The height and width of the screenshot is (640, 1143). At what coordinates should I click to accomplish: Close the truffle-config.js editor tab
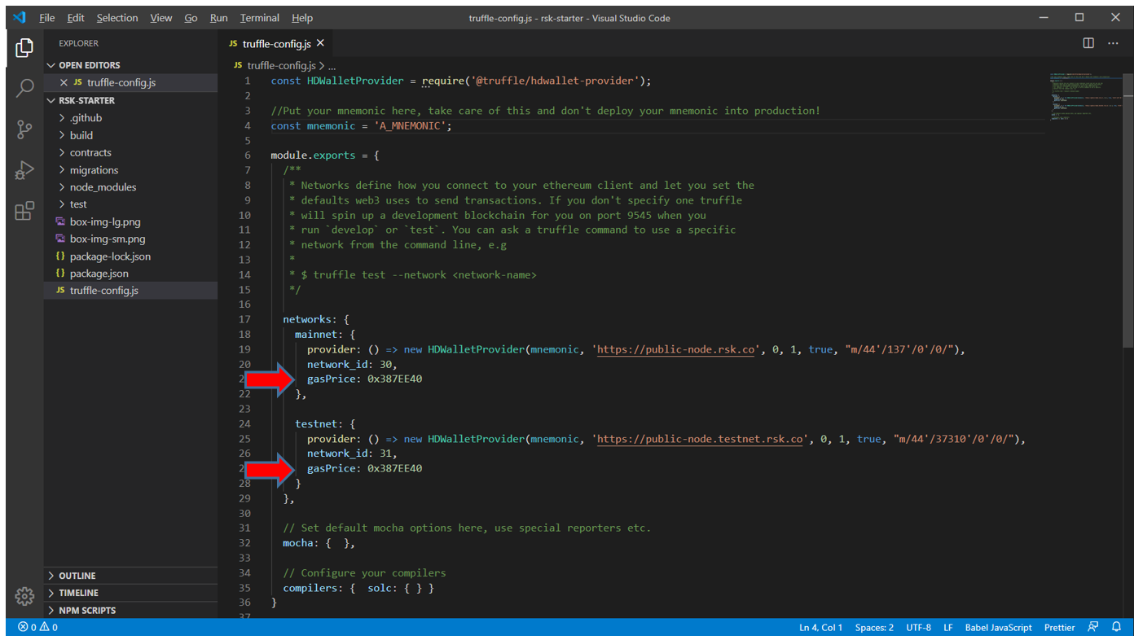click(x=320, y=43)
